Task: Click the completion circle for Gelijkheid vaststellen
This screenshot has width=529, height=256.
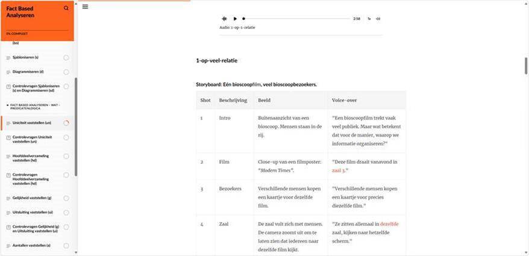Action: 66,198
